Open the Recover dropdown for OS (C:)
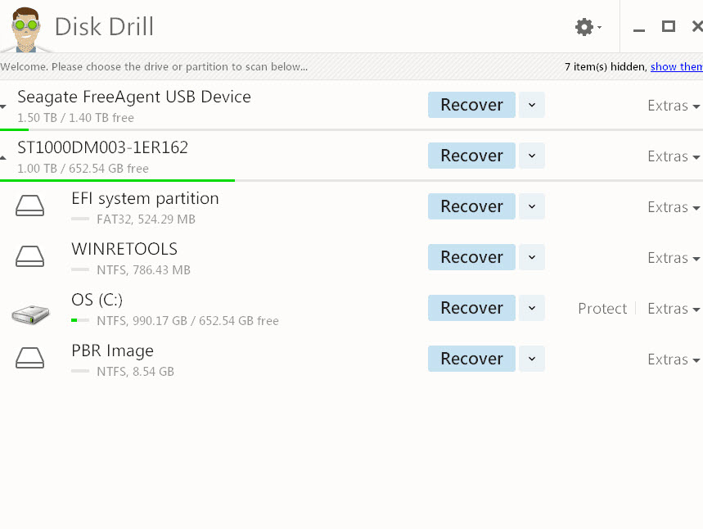 pyautogui.click(x=531, y=307)
